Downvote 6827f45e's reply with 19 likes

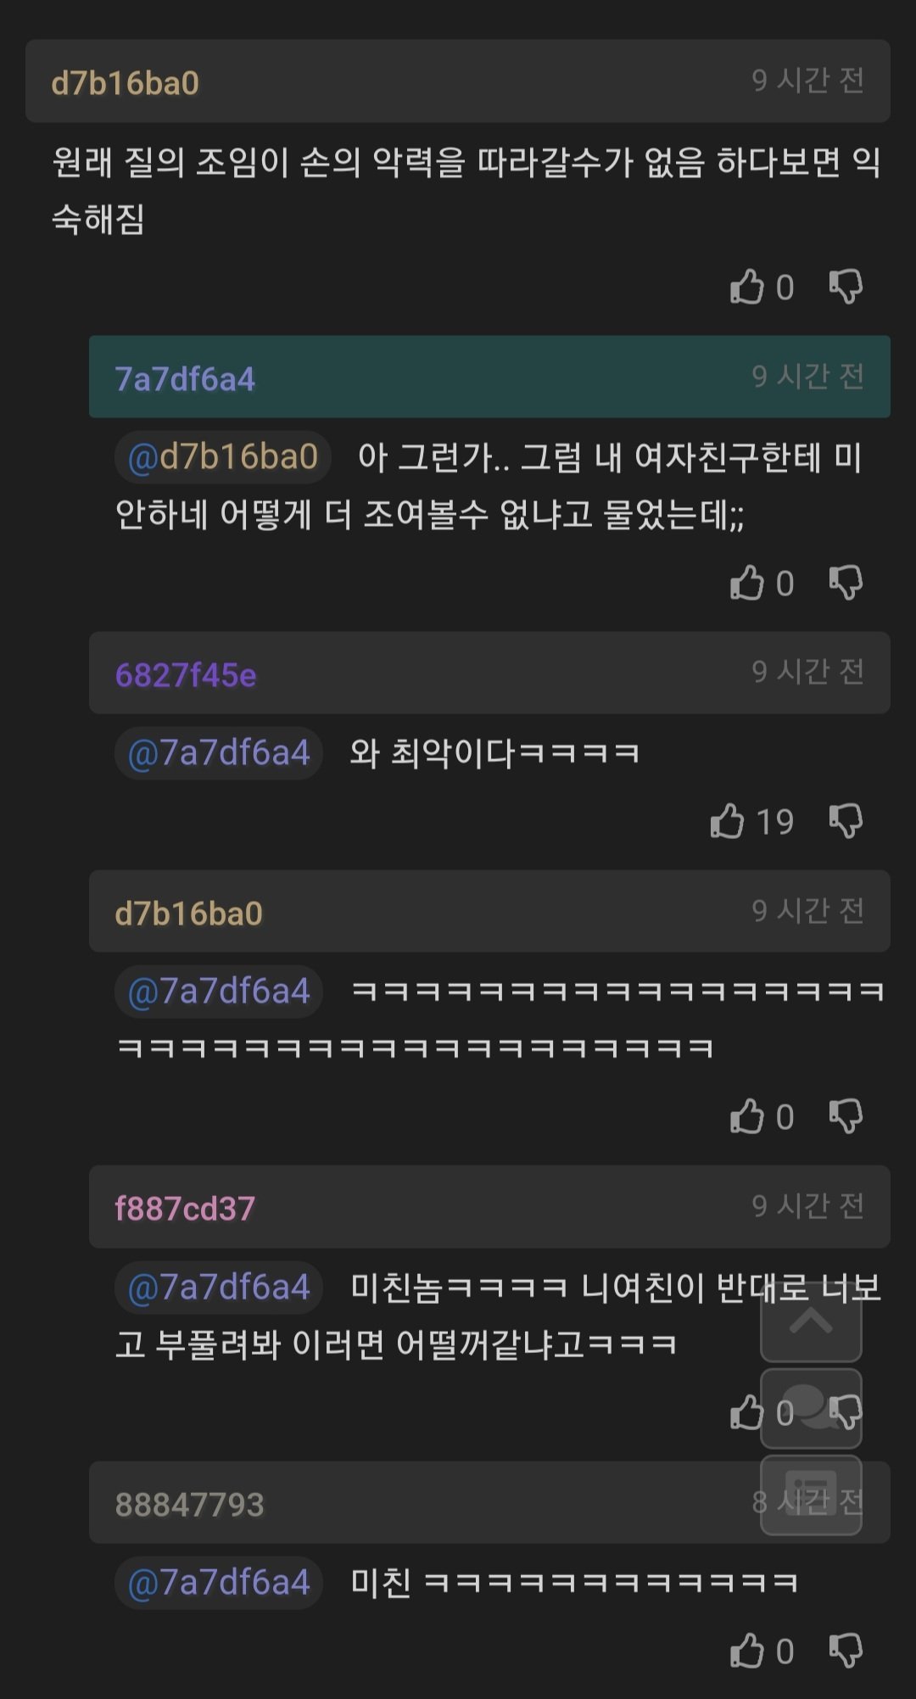pos(846,821)
